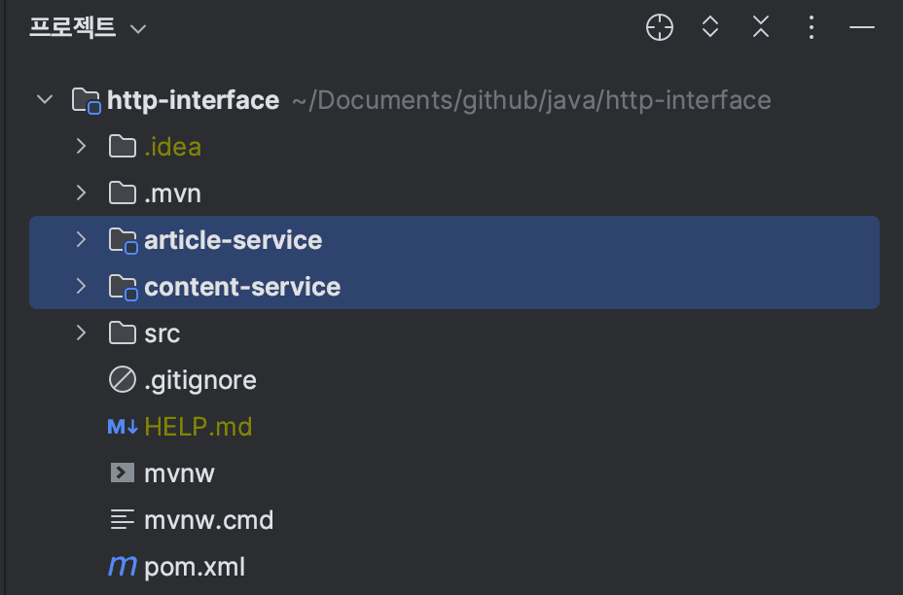Select the content-service tree item label
Image resolution: width=903 pixels, height=595 pixels.
[x=242, y=287]
